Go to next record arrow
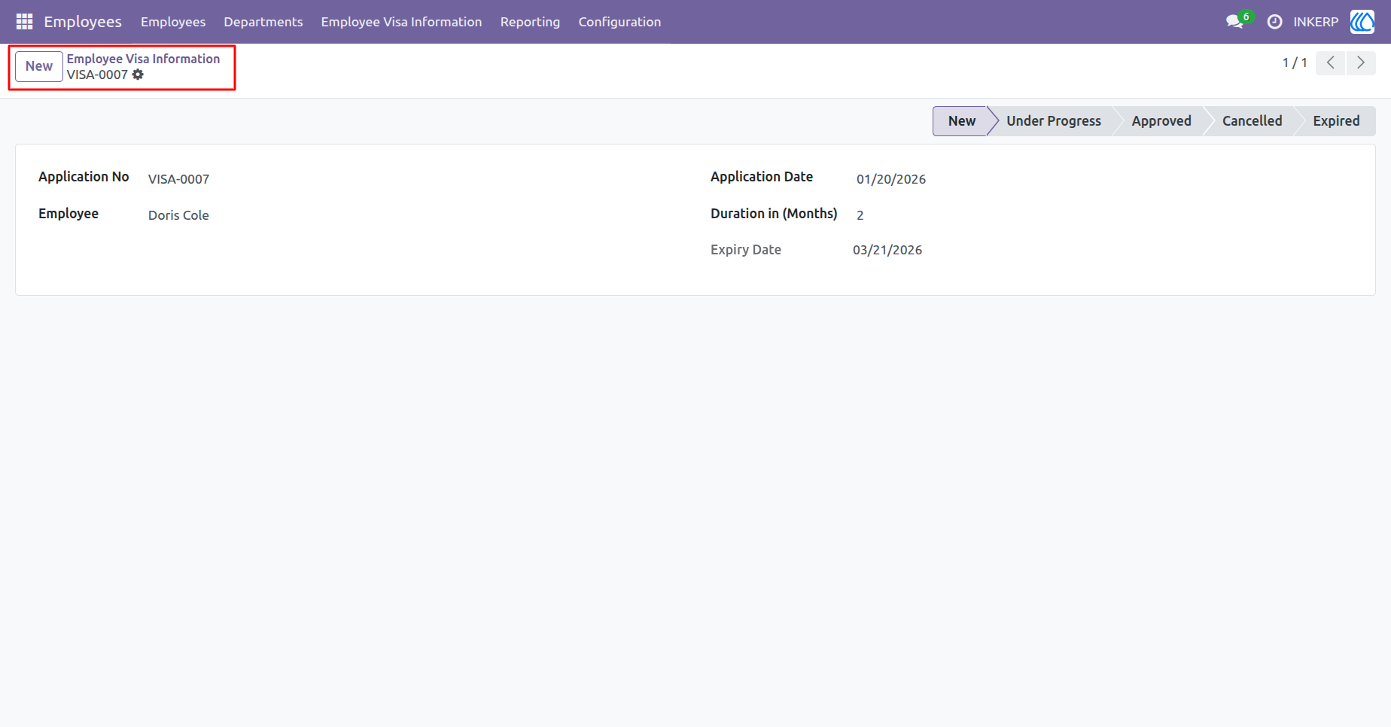 [x=1361, y=62]
